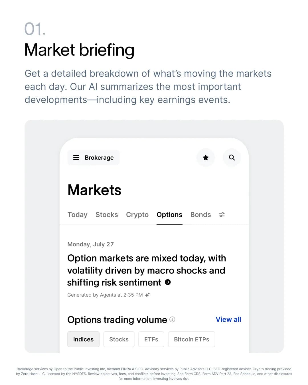Show info for Options trading volume
The image size is (308, 385).
pyautogui.click(x=172, y=319)
